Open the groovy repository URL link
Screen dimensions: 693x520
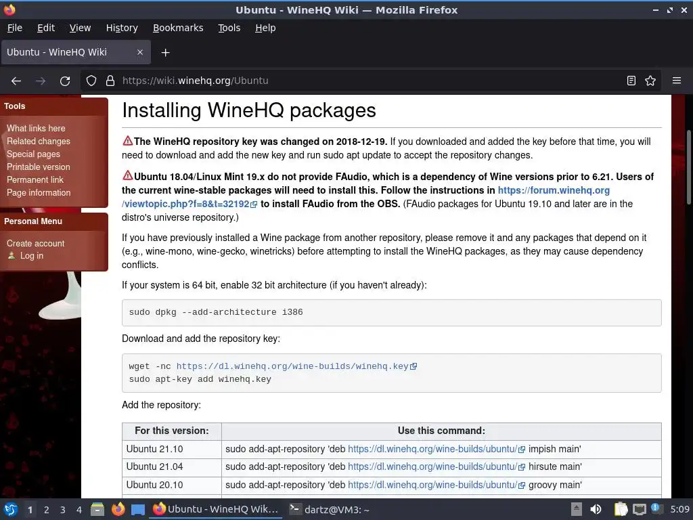432,485
